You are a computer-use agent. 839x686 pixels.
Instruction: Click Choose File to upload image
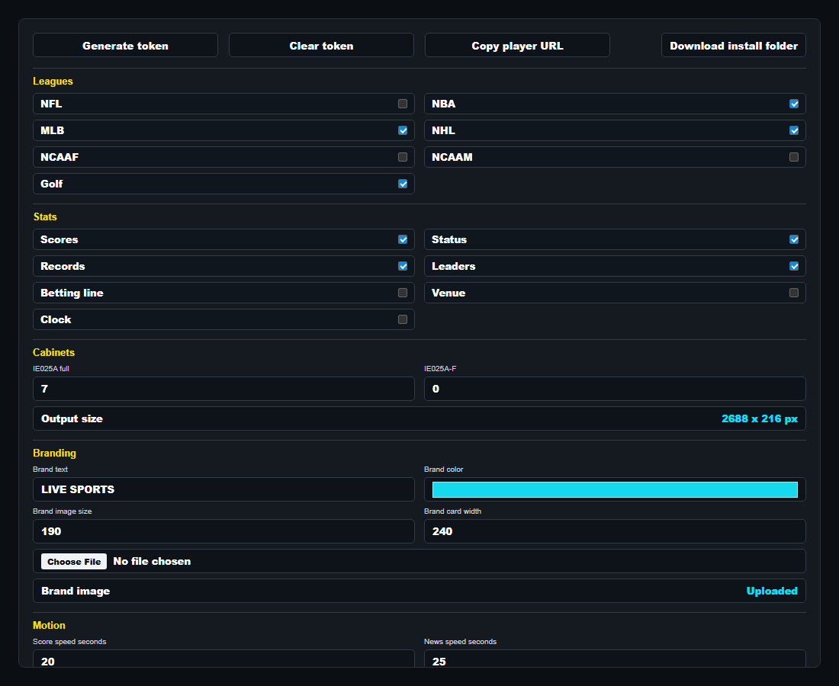coord(74,562)
